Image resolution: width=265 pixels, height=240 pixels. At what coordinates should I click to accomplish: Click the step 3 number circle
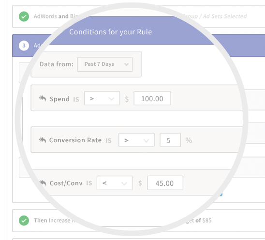coord(24,45)
